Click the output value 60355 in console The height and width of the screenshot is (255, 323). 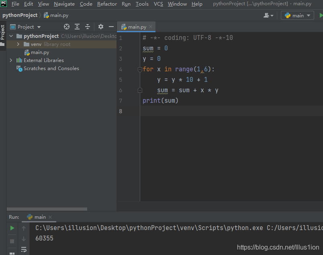click(x=44, y=238)
